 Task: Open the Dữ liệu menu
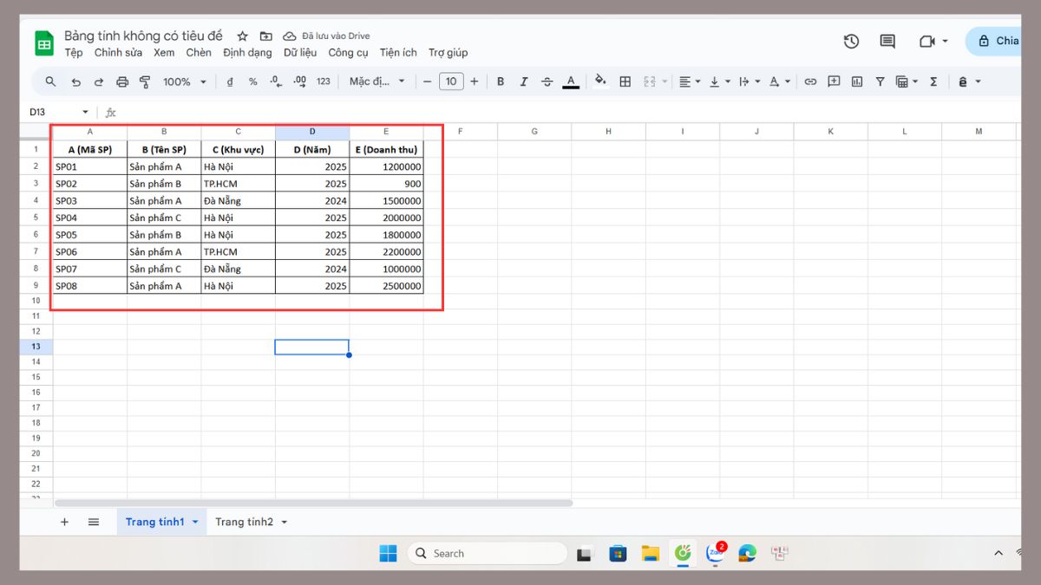[x=300, y=53]
